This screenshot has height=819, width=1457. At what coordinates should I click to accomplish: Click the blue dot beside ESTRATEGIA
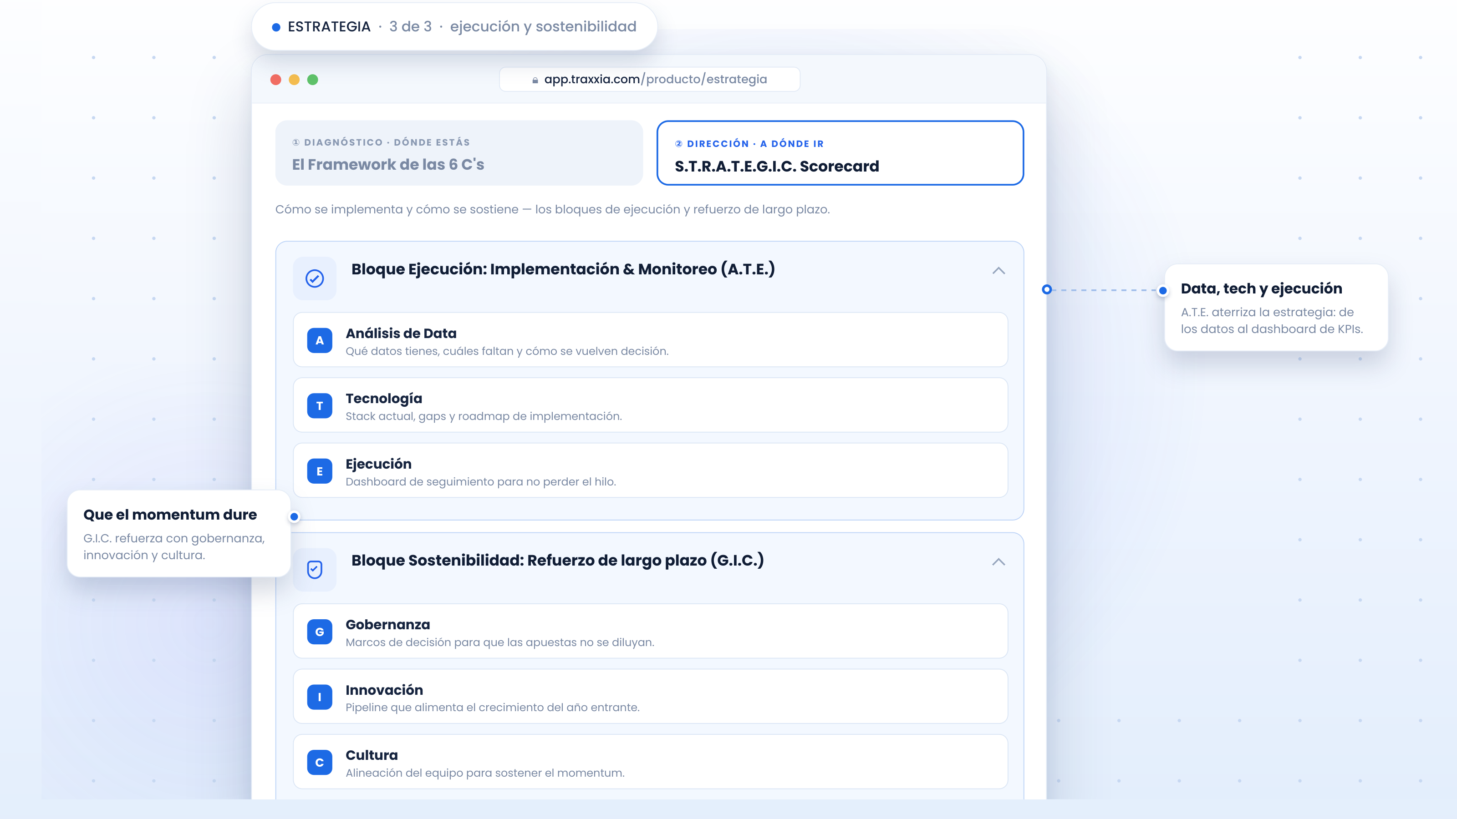(x=276, y=26)
